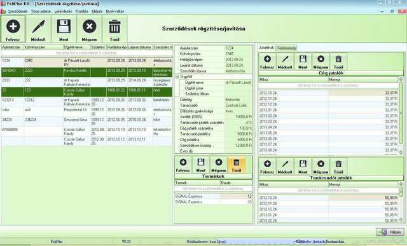
Task: Switch to the Jutalékok tab
Action: 266,48
